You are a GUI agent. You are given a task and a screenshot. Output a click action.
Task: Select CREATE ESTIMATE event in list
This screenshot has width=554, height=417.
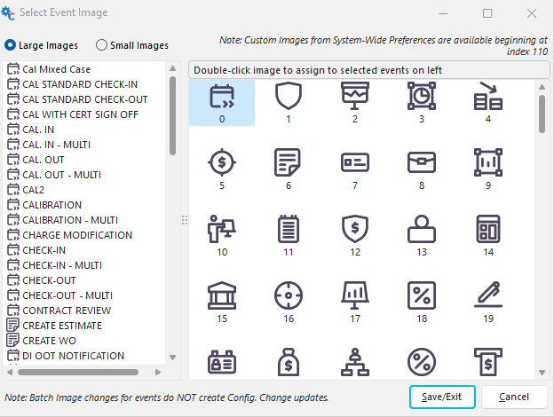pos(61,326)
